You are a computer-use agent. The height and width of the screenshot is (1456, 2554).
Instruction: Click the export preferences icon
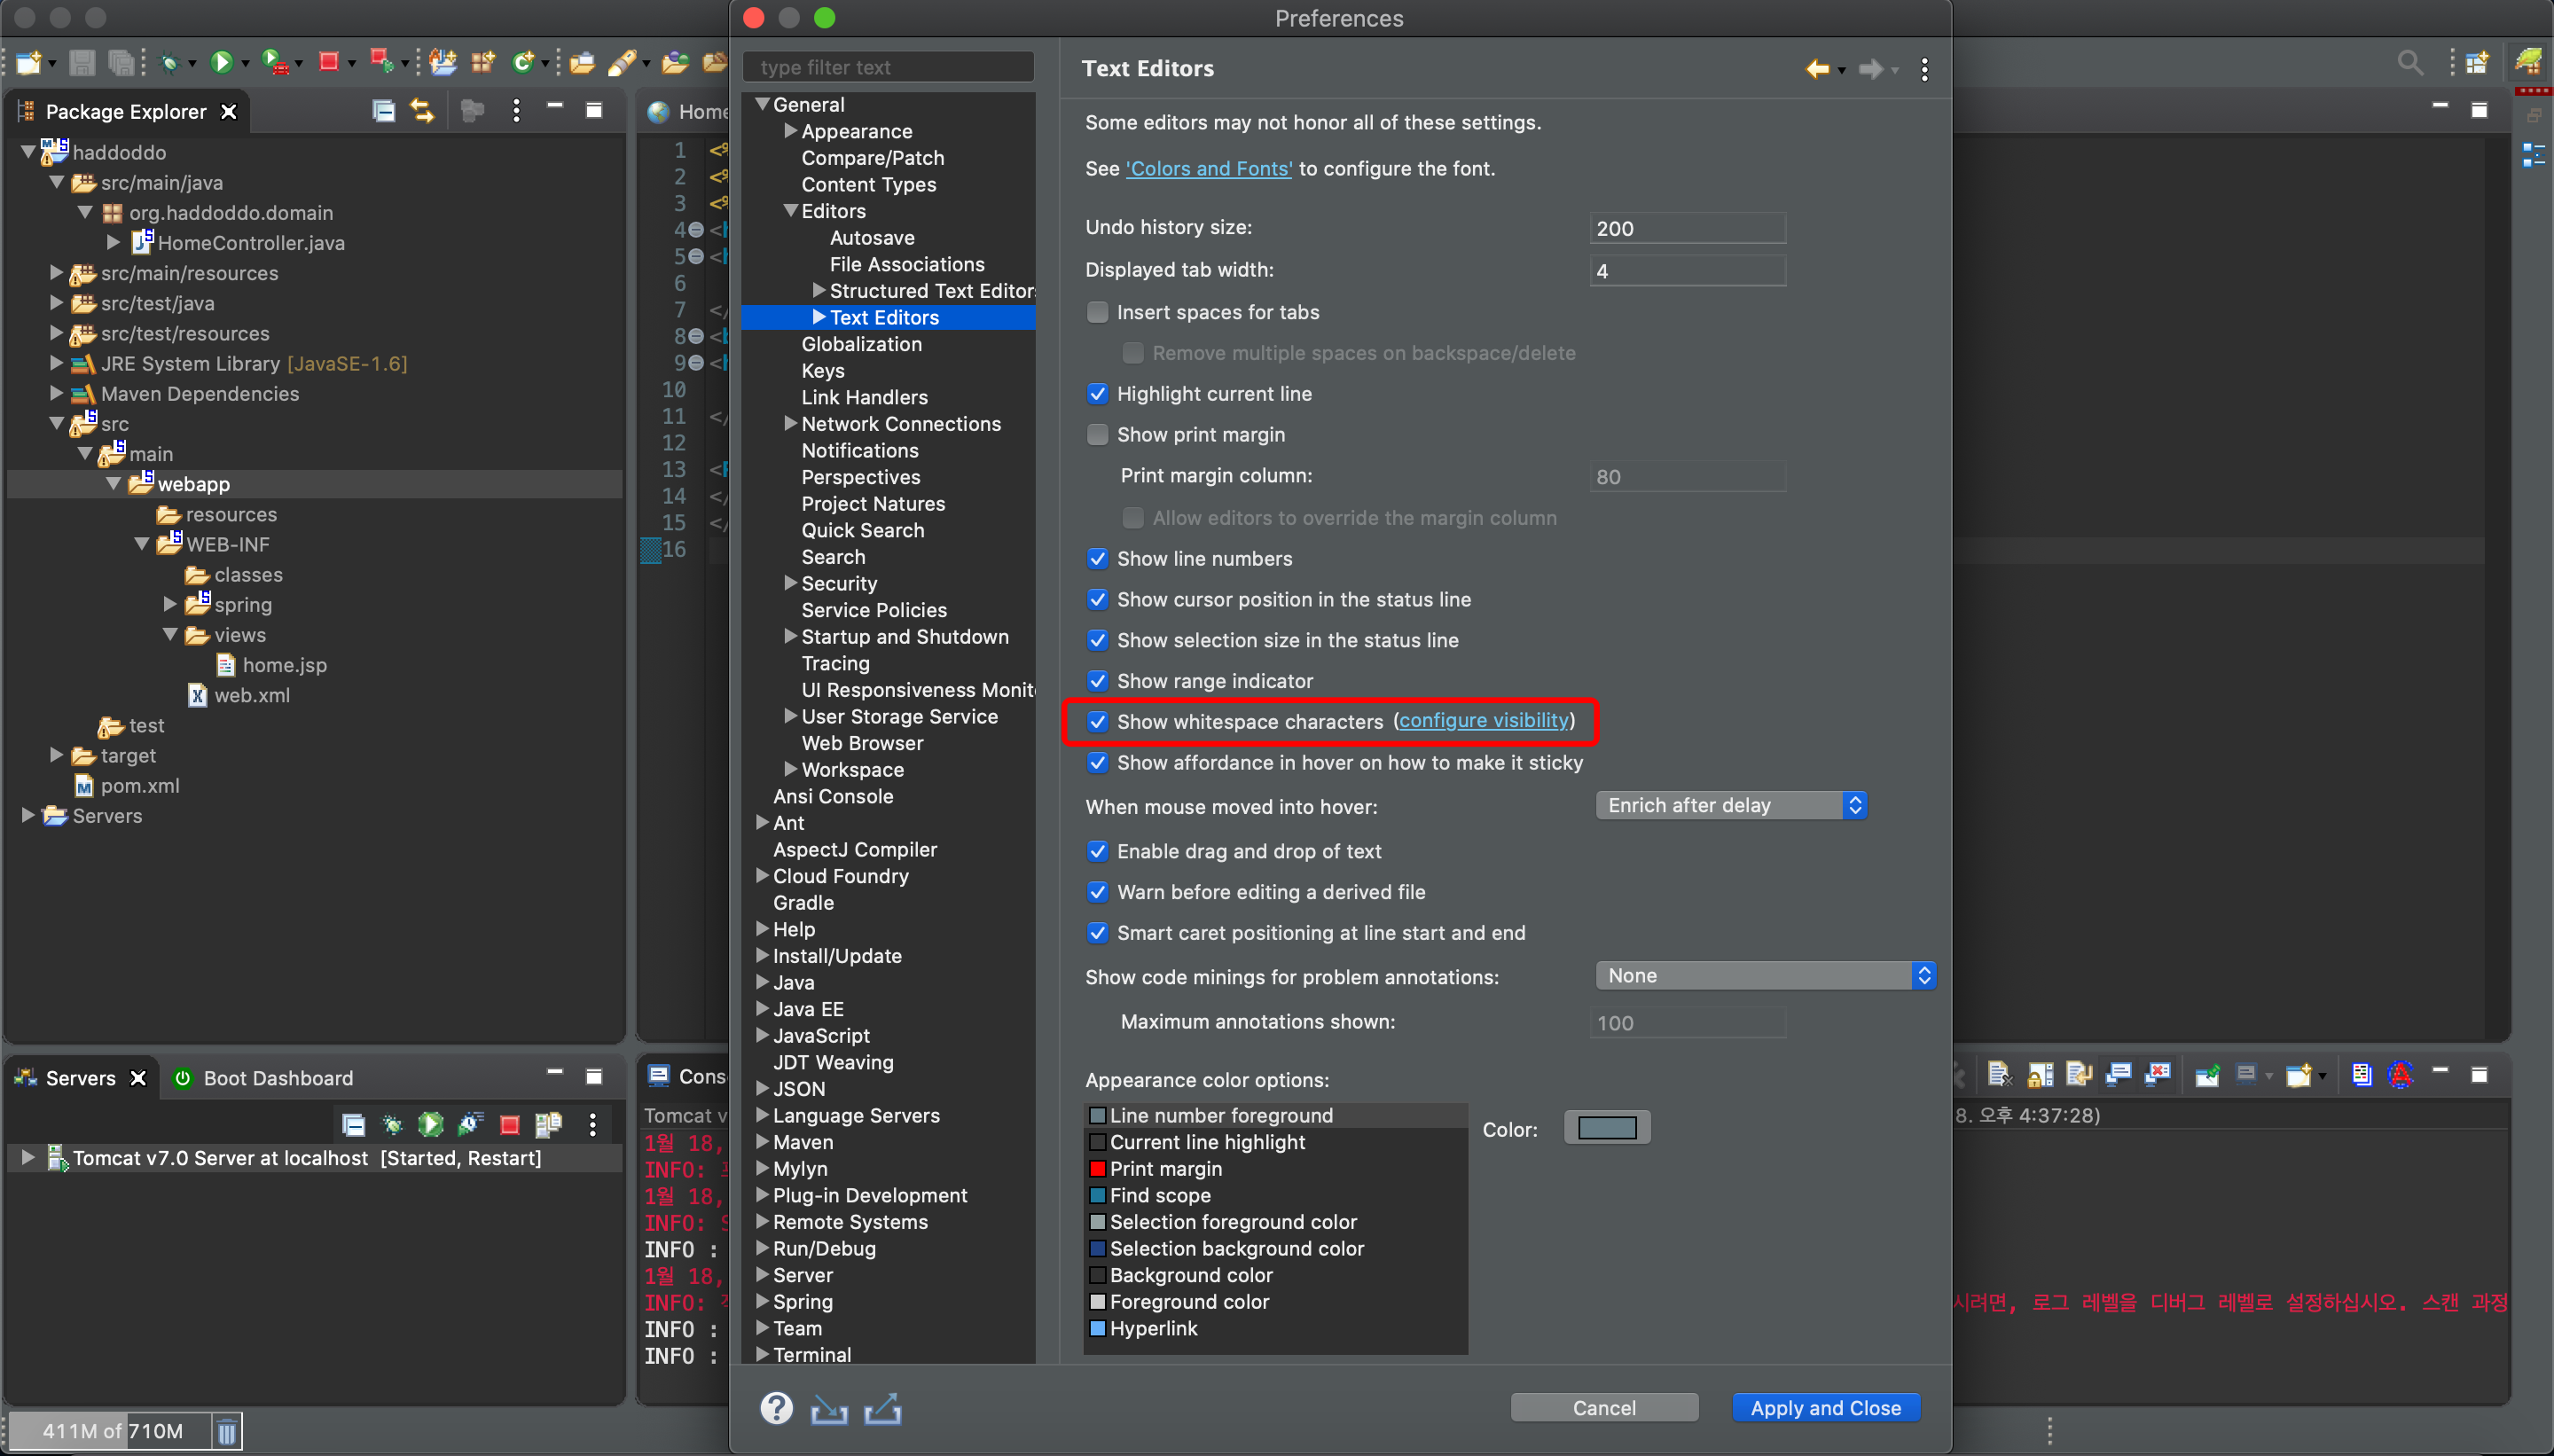882,1409
